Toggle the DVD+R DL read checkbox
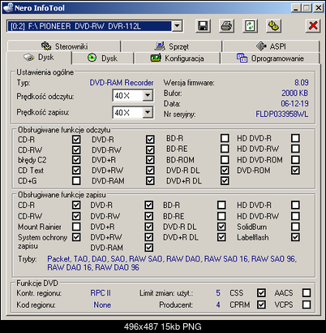Screen dimensions: 326x333 [225, 180]
